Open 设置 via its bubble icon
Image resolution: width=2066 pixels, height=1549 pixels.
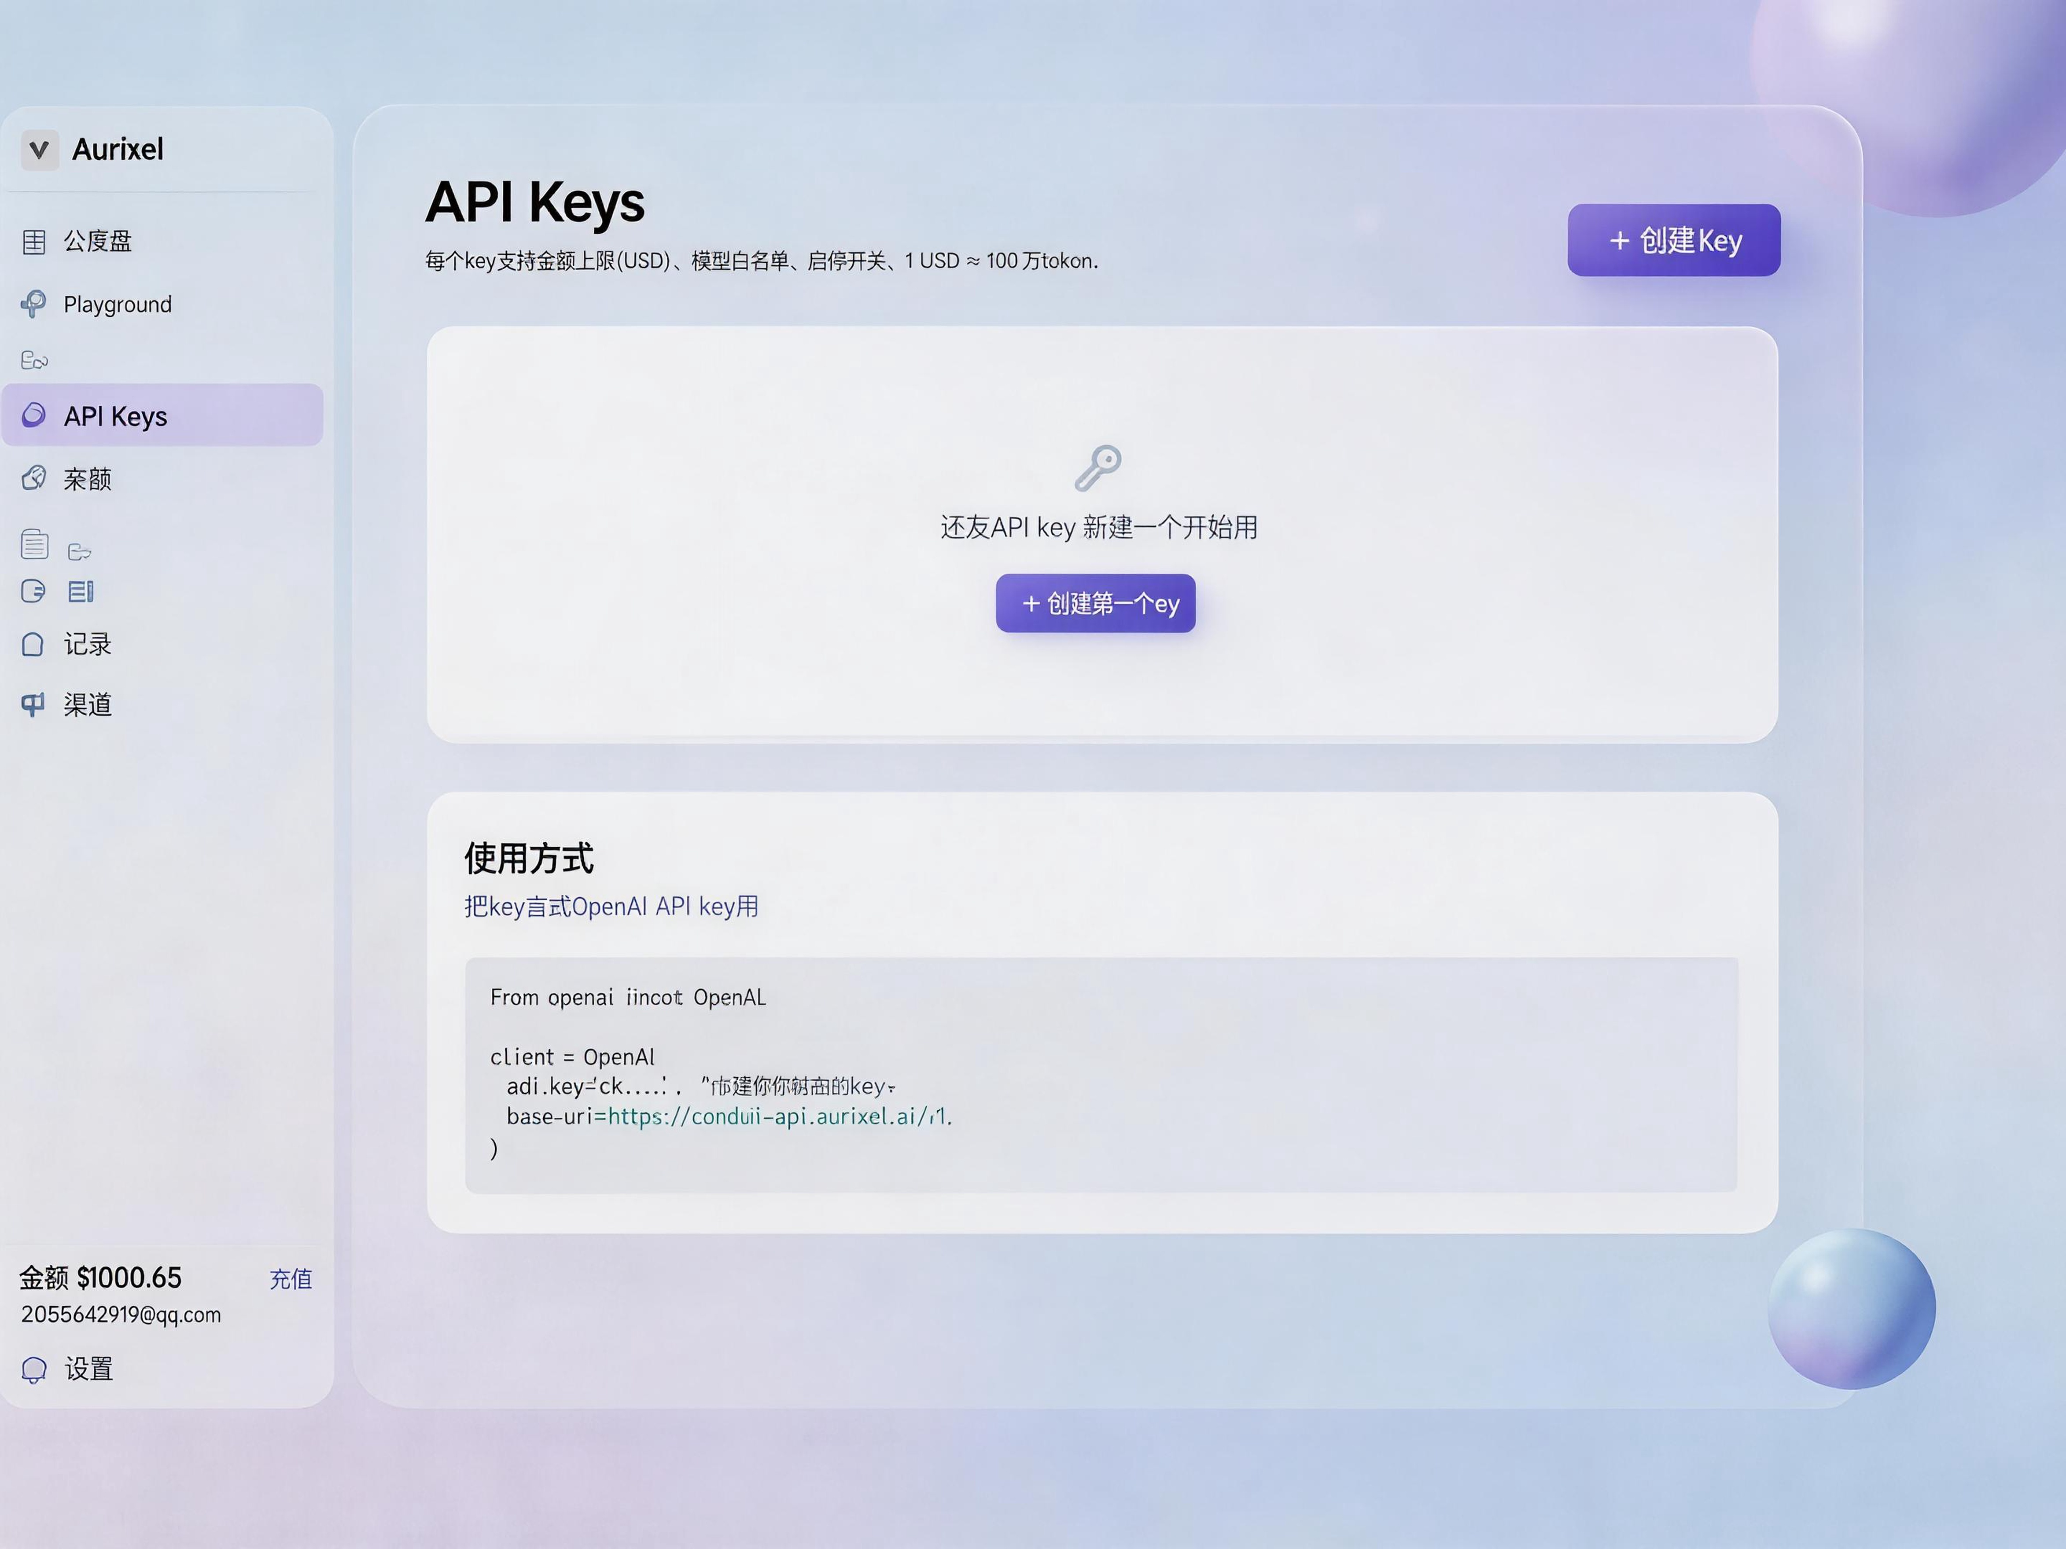(33, 1370)
